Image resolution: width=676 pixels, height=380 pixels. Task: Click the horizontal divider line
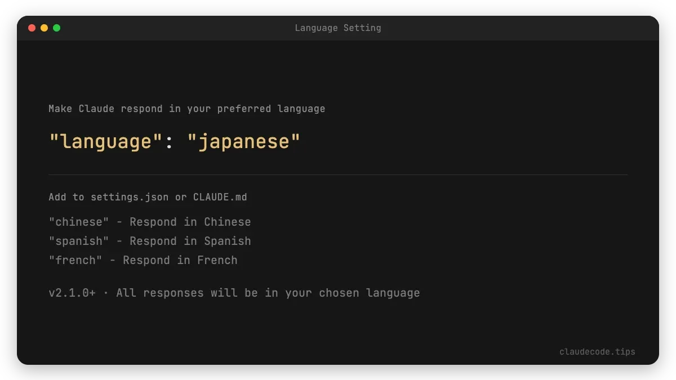point(338,173)
